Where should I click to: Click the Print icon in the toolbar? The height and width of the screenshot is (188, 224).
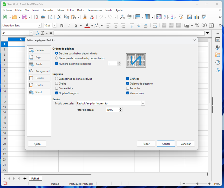tap(43, 17)
